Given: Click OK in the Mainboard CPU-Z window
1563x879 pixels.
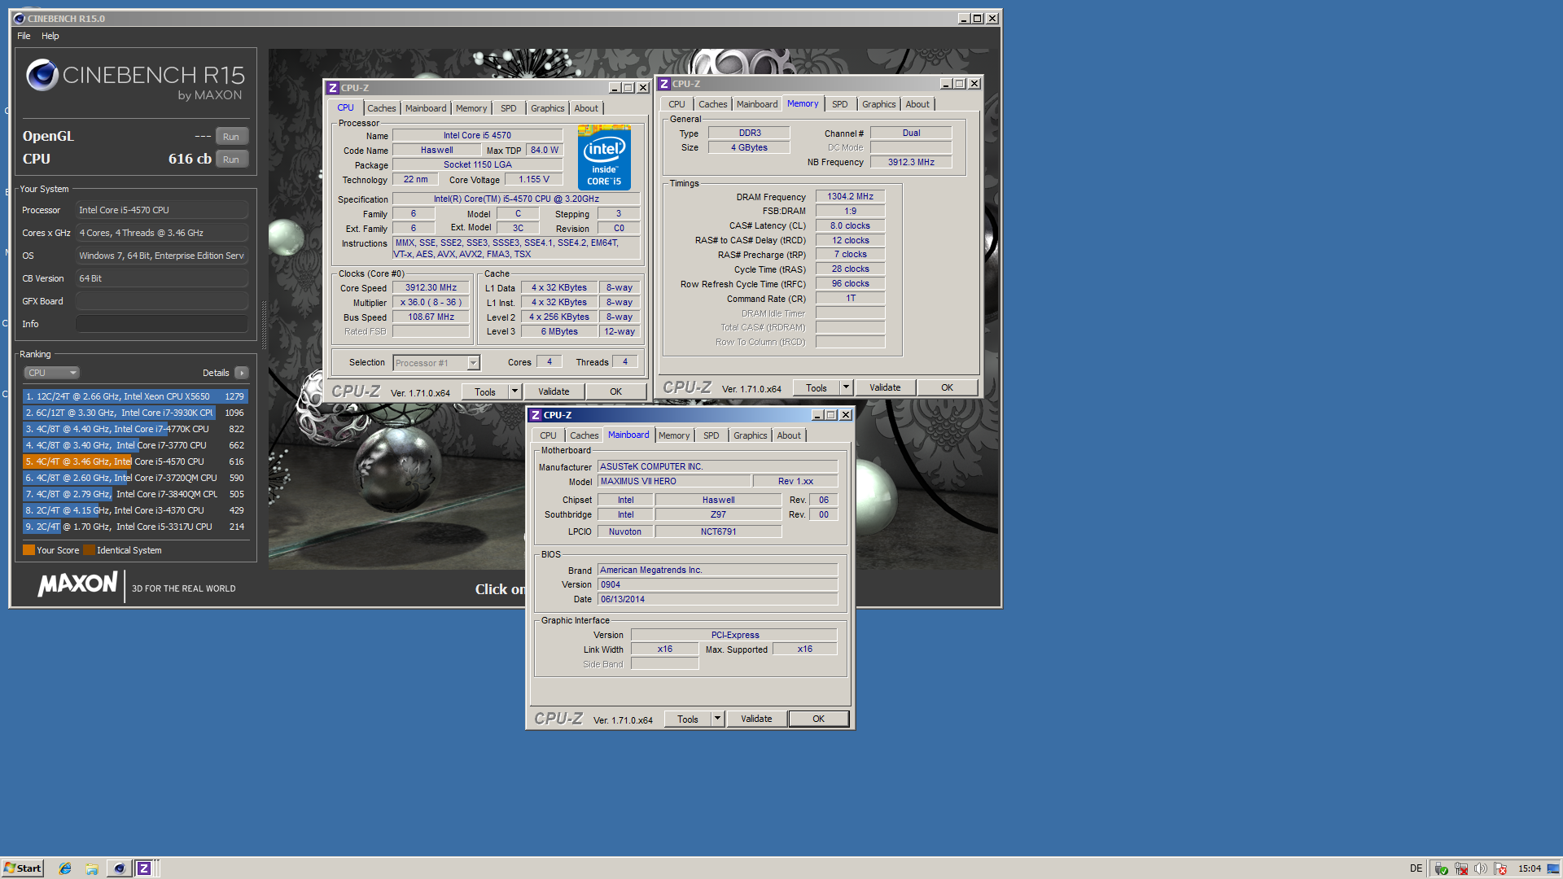Looking at the screenshot, I should coord(818,719).
